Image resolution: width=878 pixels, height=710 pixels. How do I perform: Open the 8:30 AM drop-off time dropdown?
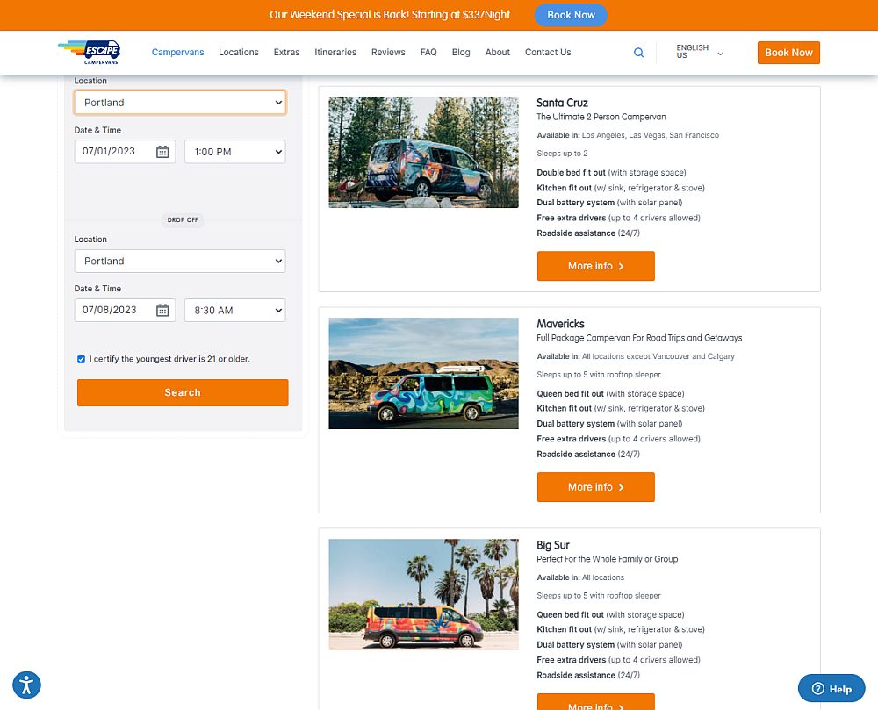(234, 310)
